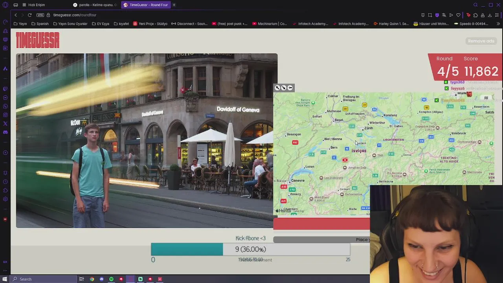This screenshot has height=283, width=503.
Task: Click the address bar URL timeguessr.com/roundfour
Action: pos(75,15)
